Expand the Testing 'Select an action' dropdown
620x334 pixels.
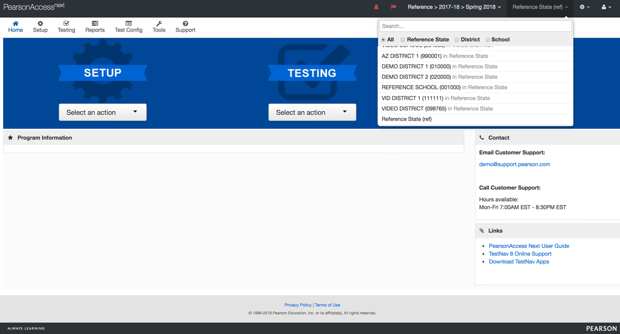(312, 112)
